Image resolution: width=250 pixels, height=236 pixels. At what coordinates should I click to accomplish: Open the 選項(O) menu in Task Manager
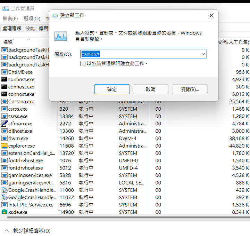(x=32, y=18)
